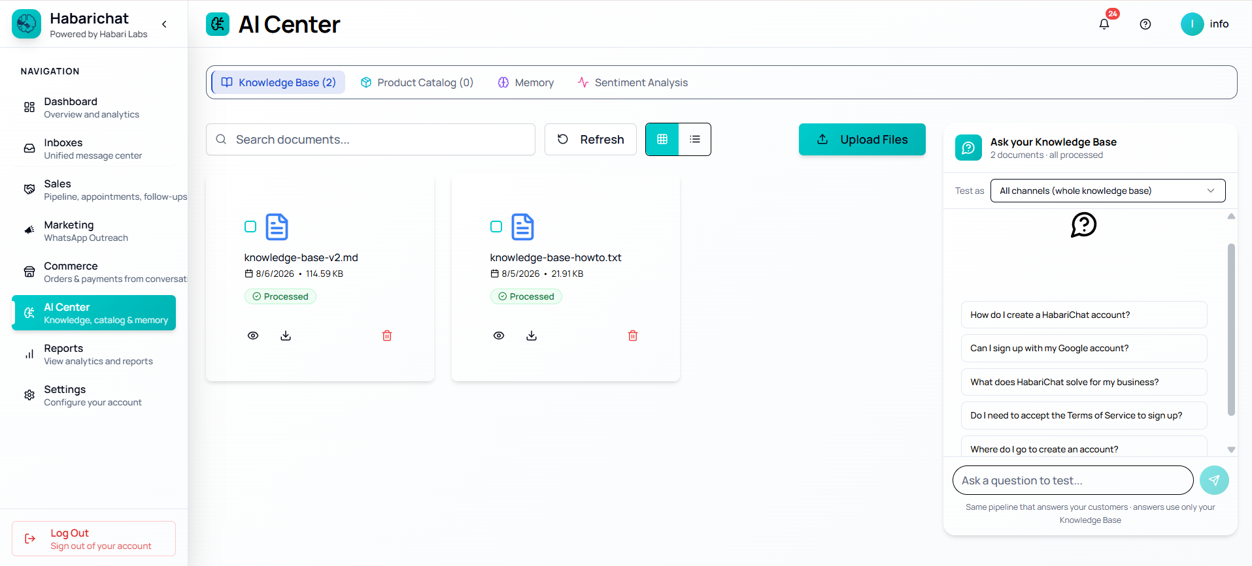Focus the Search documents field
The image size is (1252, 566).
tap(371, 140)
